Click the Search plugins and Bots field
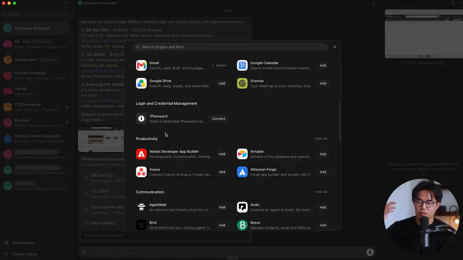 coord(231,47)
